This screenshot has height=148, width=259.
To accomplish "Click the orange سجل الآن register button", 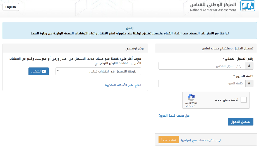I will coord(169,140).
